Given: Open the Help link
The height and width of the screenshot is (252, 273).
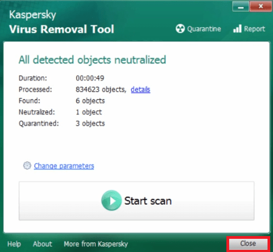Looking at the screenshot, I should 14,244.
